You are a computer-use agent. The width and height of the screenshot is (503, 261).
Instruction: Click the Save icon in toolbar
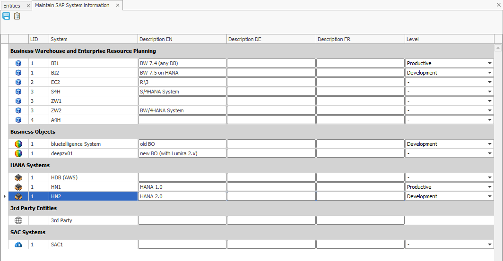(6, 16)
